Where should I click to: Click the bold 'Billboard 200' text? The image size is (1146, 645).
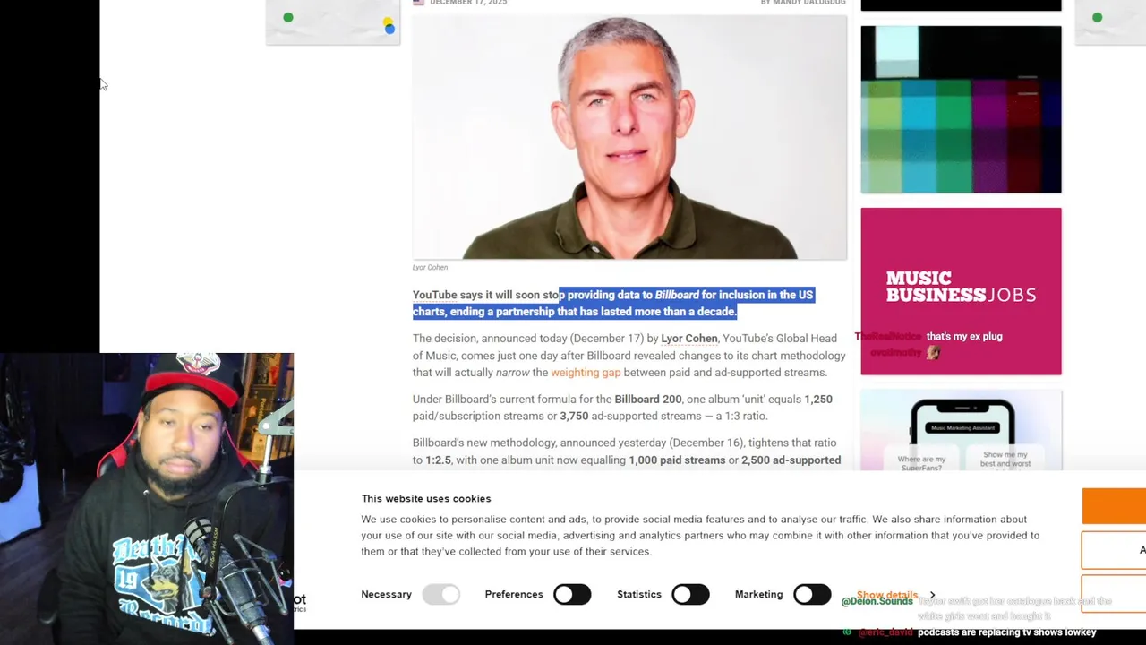pos(648,400)
